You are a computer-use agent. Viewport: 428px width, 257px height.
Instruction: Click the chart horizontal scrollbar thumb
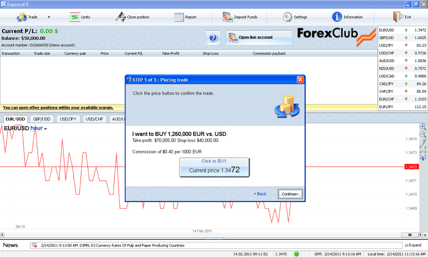click(410, 235)
